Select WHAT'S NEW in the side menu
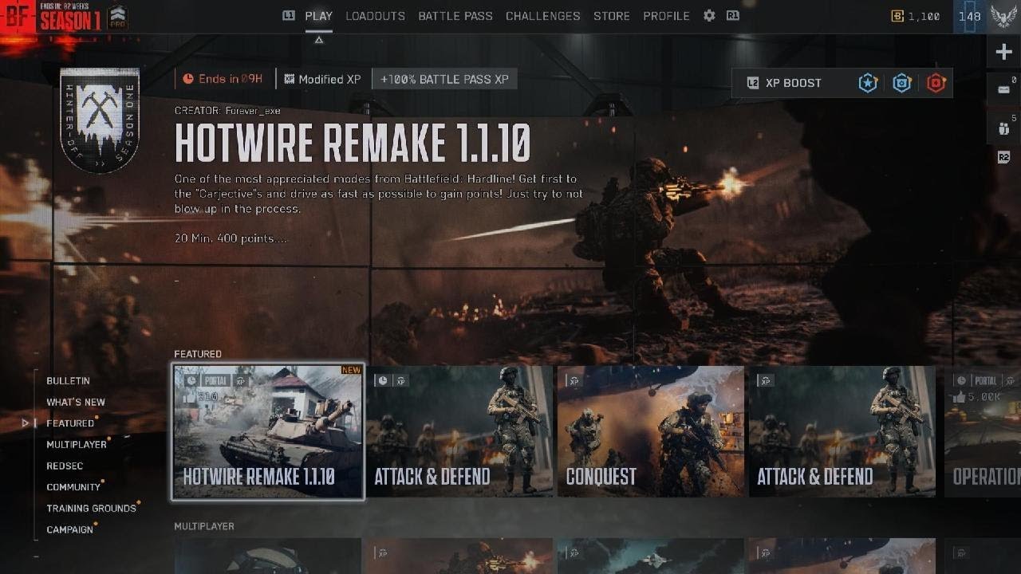This screenshot has width=1021, height=574. (x=76, y=403)
